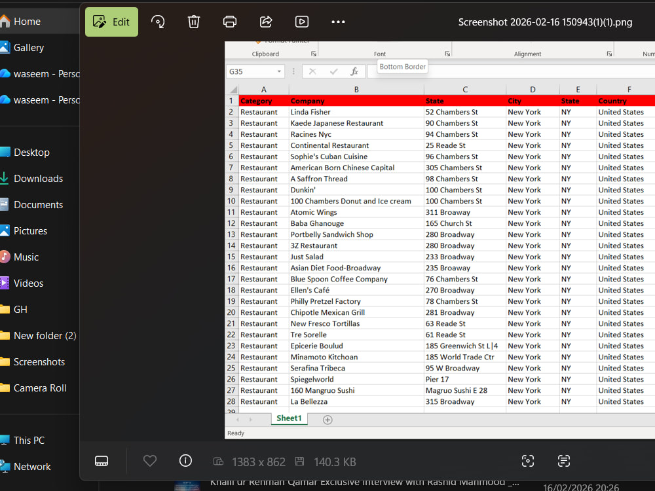Click the Sheet1 tab in the spreadsheet
The image size is (655, 491).
[289, 418]
